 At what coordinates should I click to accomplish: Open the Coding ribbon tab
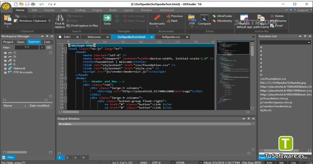pyautogui.click(x=80, y=10)
